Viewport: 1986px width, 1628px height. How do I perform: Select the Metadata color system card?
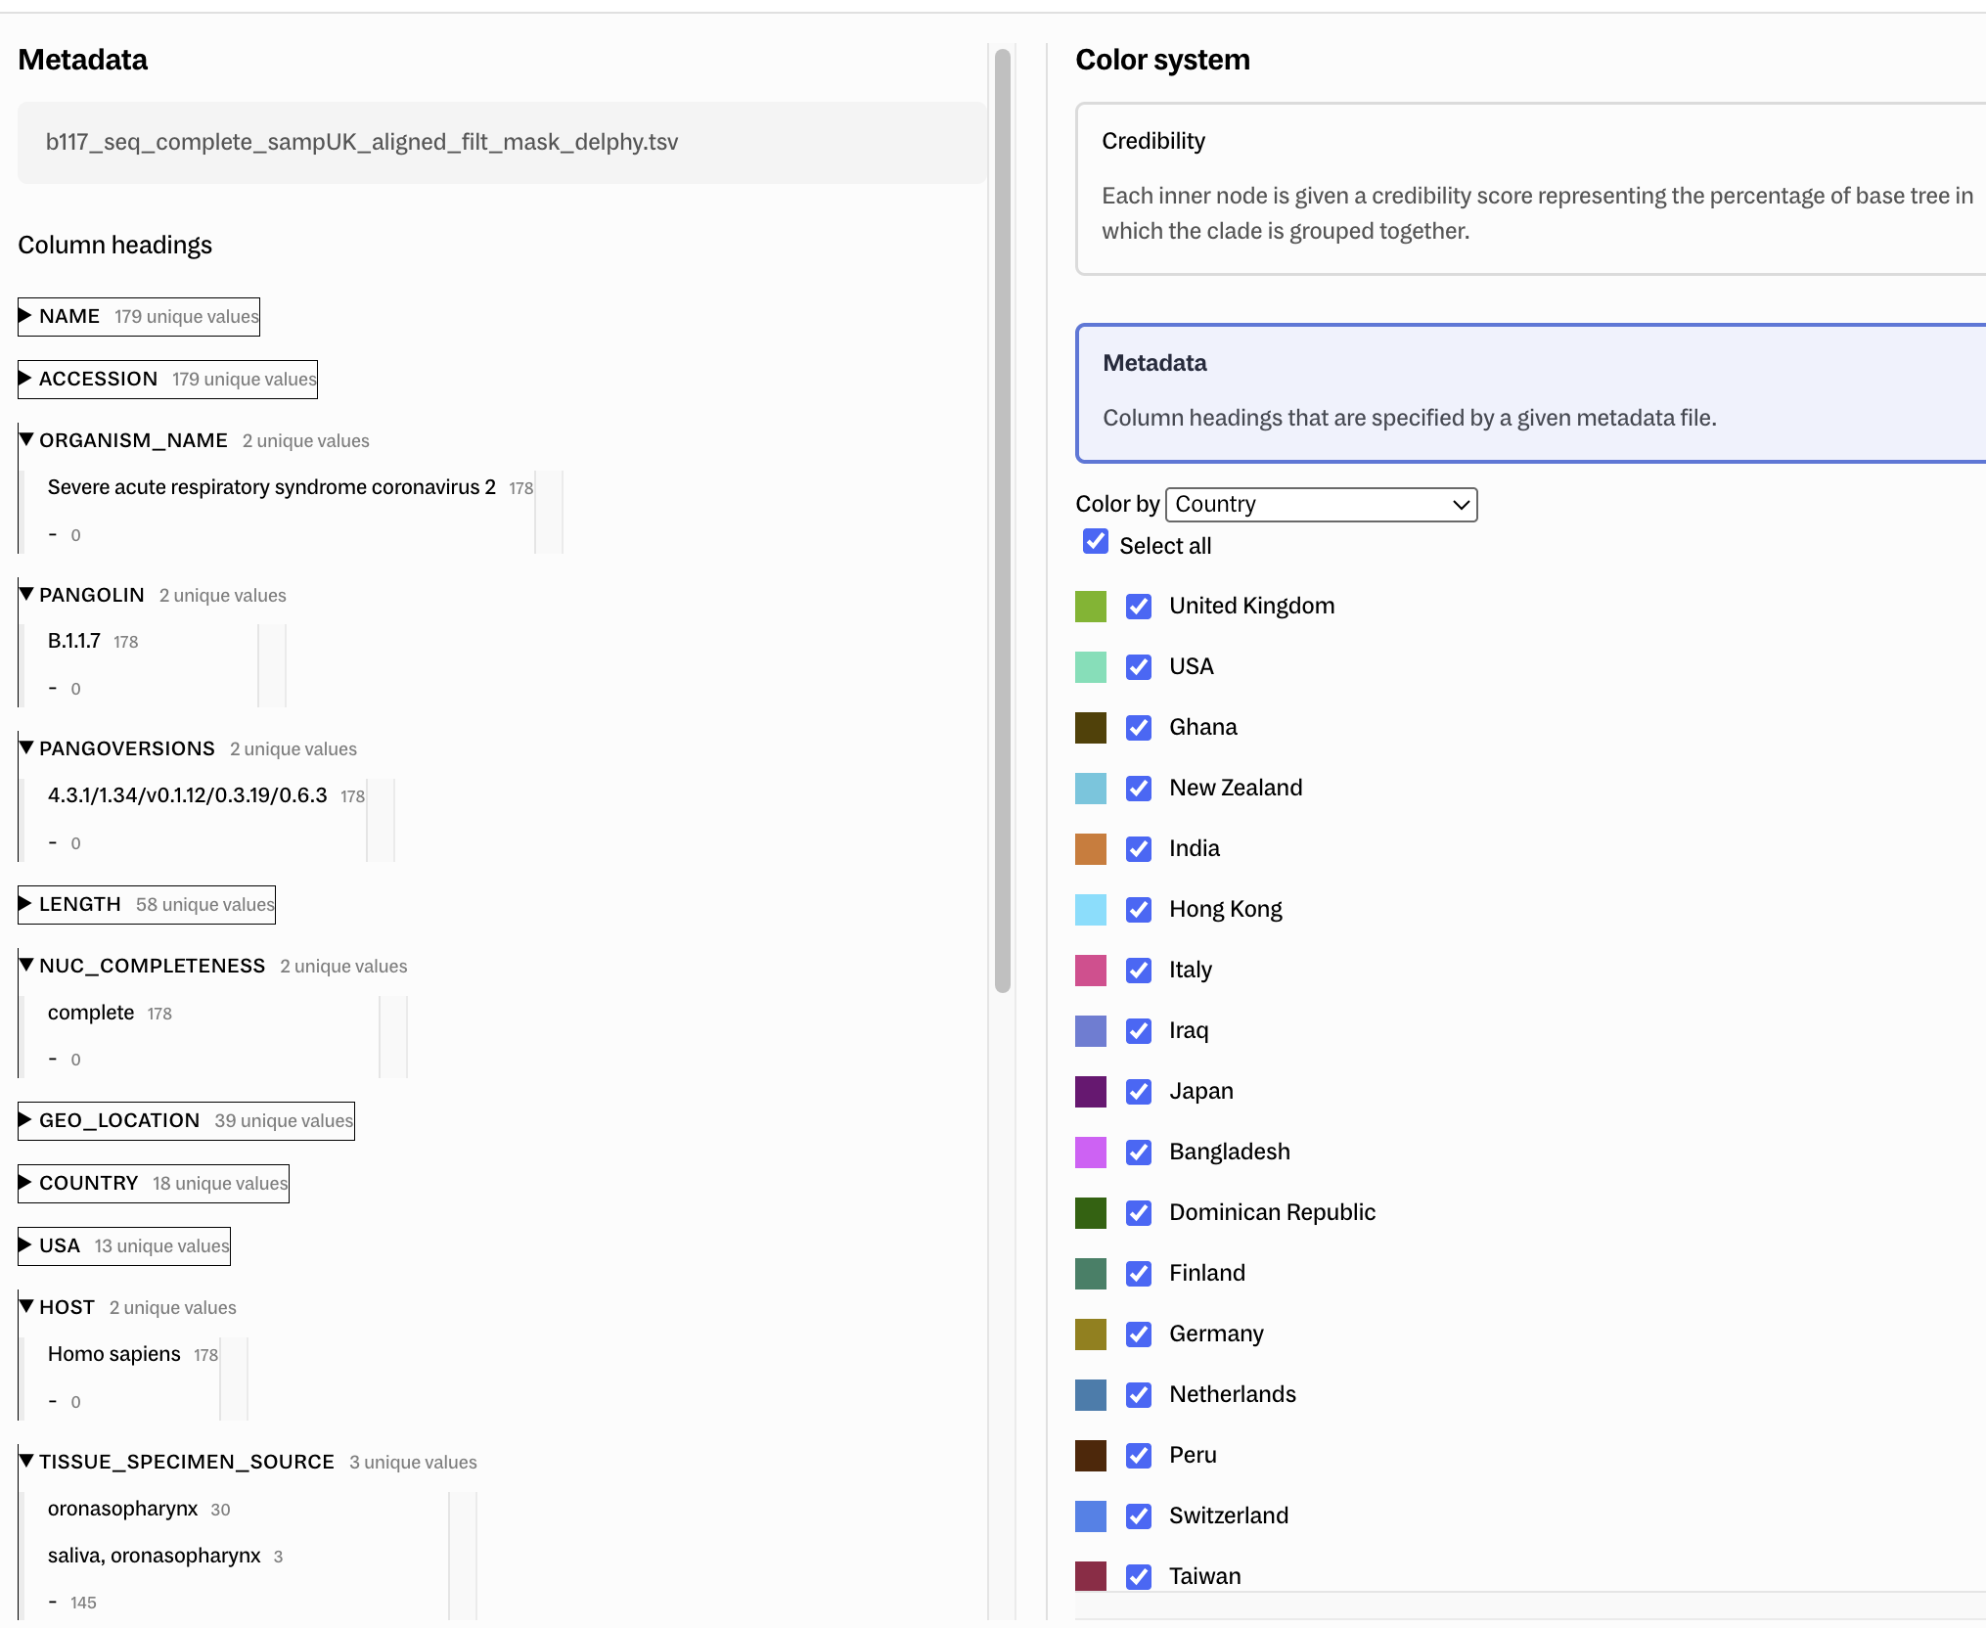point(1526,392)
